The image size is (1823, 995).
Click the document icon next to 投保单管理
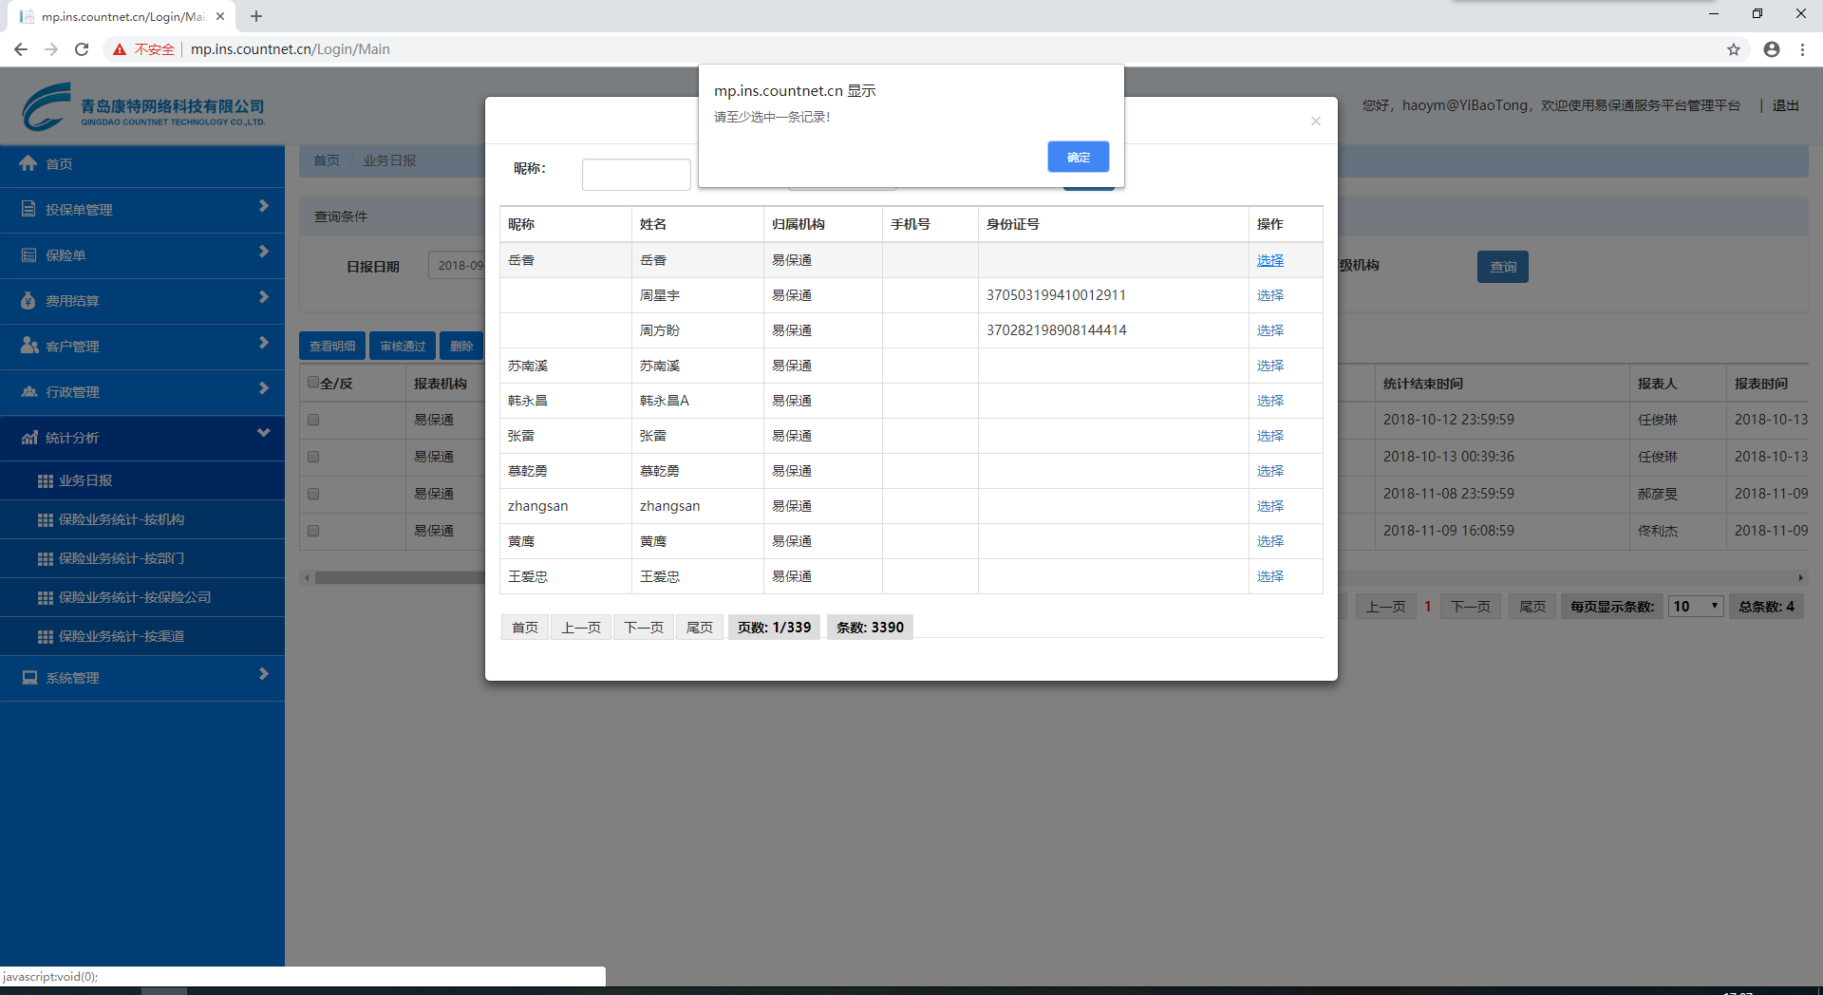(x=28, y=209)
